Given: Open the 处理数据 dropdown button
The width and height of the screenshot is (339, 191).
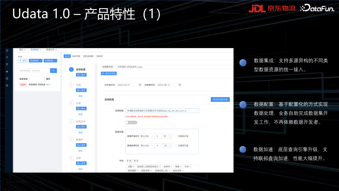Looking at the screenshot, I should click(50, 61).
